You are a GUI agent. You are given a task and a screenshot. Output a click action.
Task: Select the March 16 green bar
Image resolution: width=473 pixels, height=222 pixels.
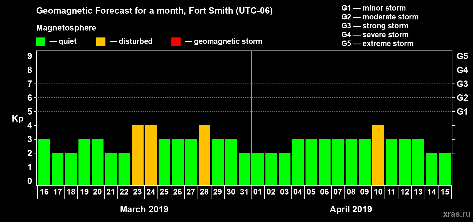(x=44, y=162)
